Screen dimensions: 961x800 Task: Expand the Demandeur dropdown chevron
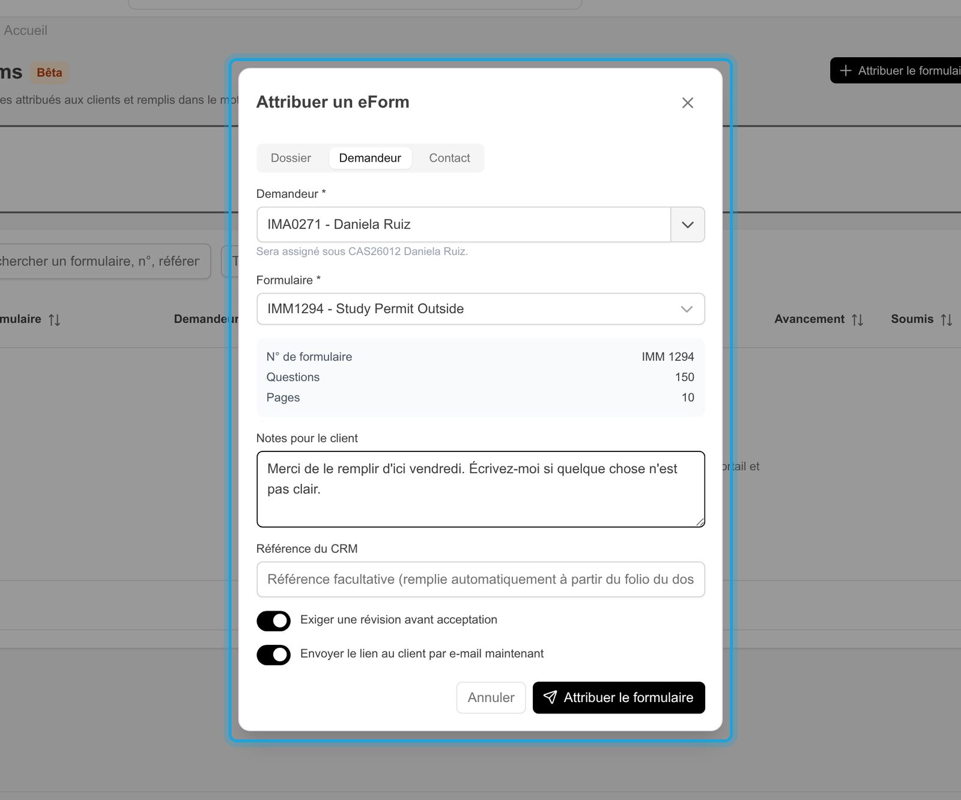coord(688,225)
